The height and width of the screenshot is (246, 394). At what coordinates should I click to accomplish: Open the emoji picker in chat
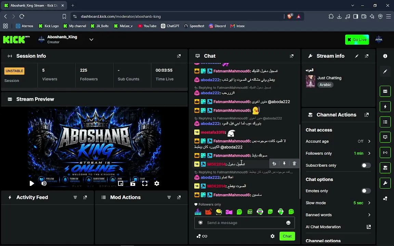288,223
